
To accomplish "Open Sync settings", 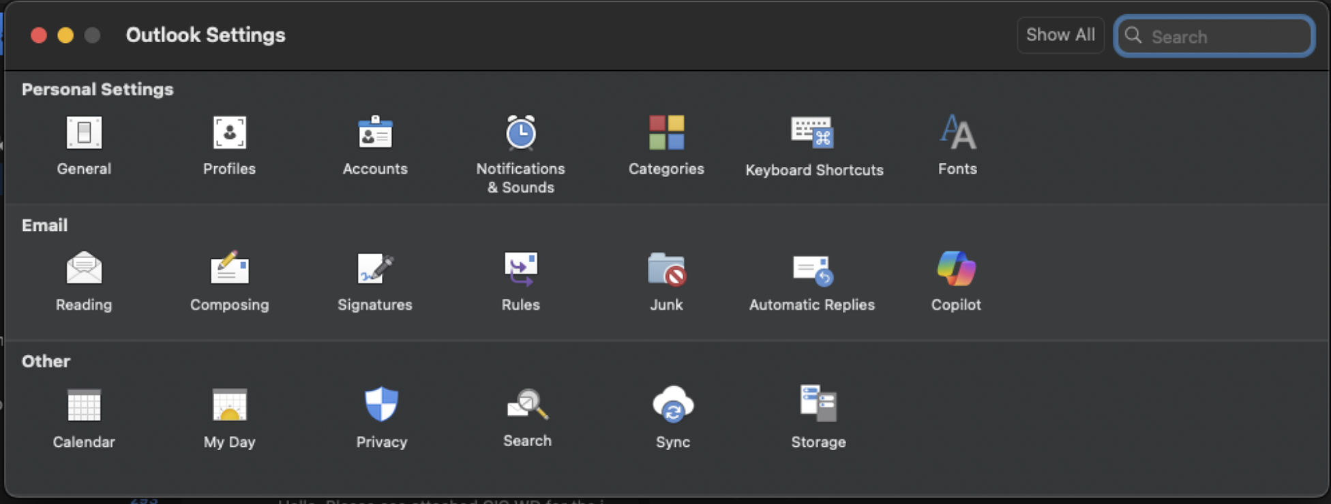I will click(673, 418).
